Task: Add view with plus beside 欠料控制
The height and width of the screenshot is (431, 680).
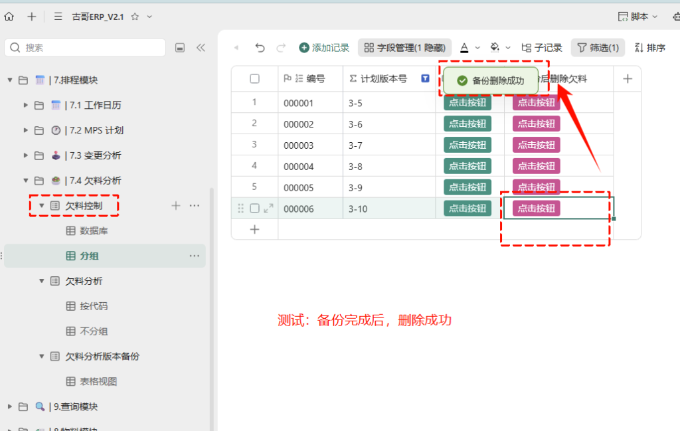Action: coord(175,205)
